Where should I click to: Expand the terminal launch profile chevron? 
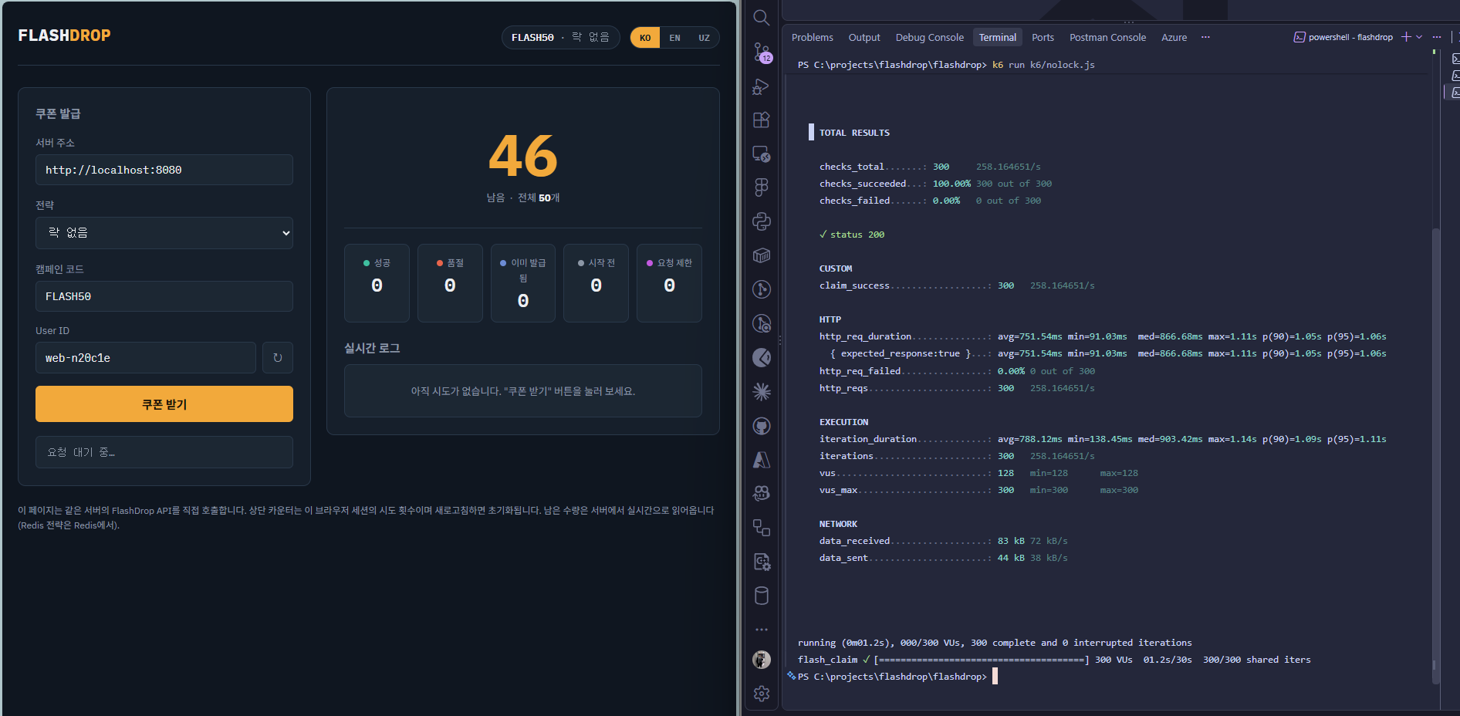(x=1419, y=37)
